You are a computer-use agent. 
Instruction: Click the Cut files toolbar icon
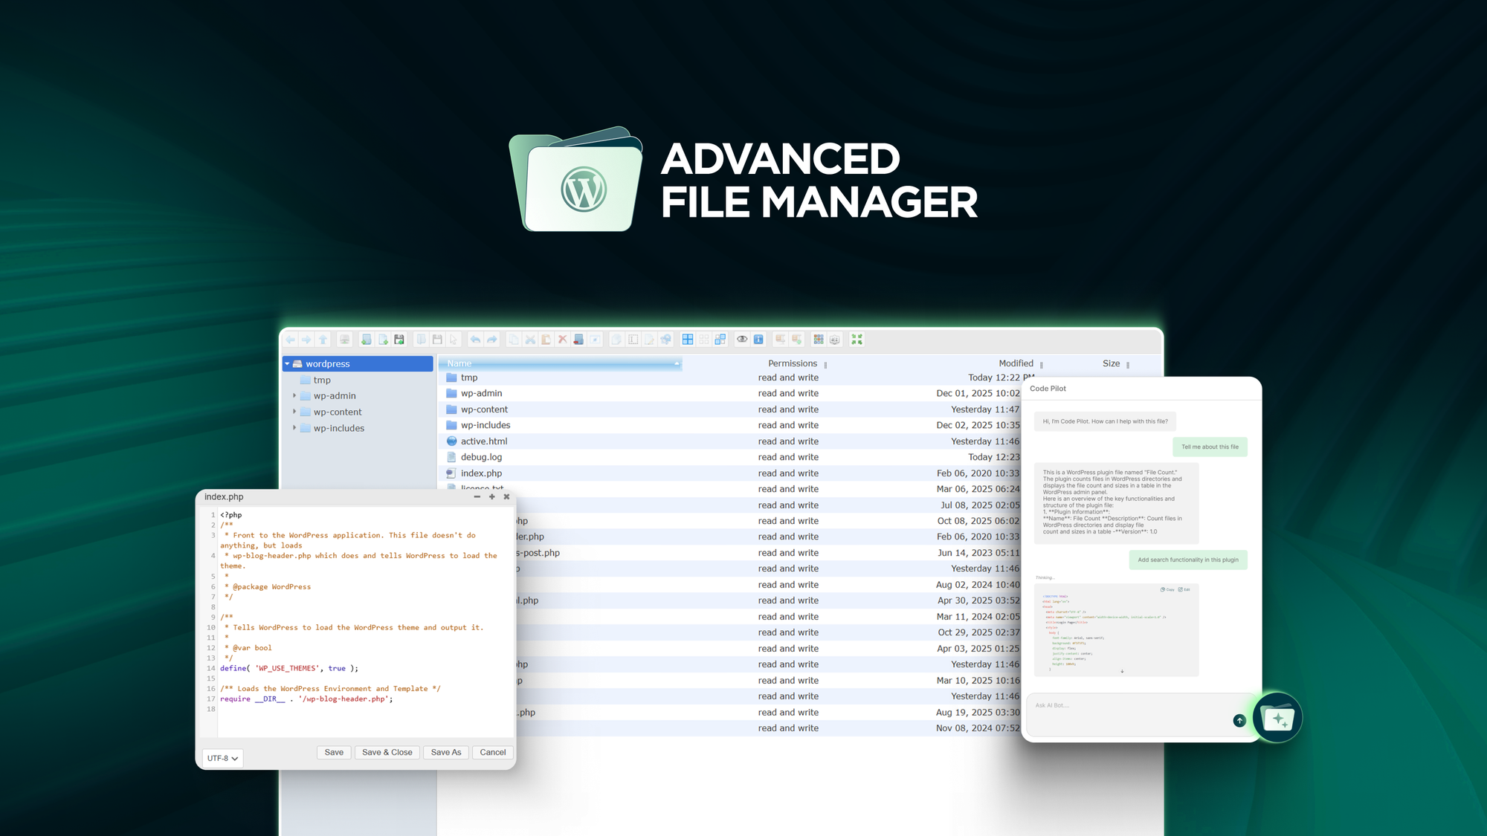point(530,340)
